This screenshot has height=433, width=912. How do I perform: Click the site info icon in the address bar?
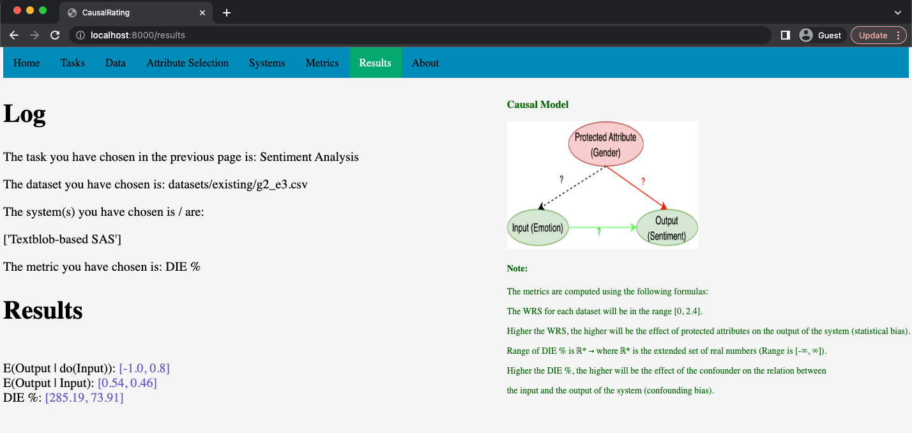point(80,35)
